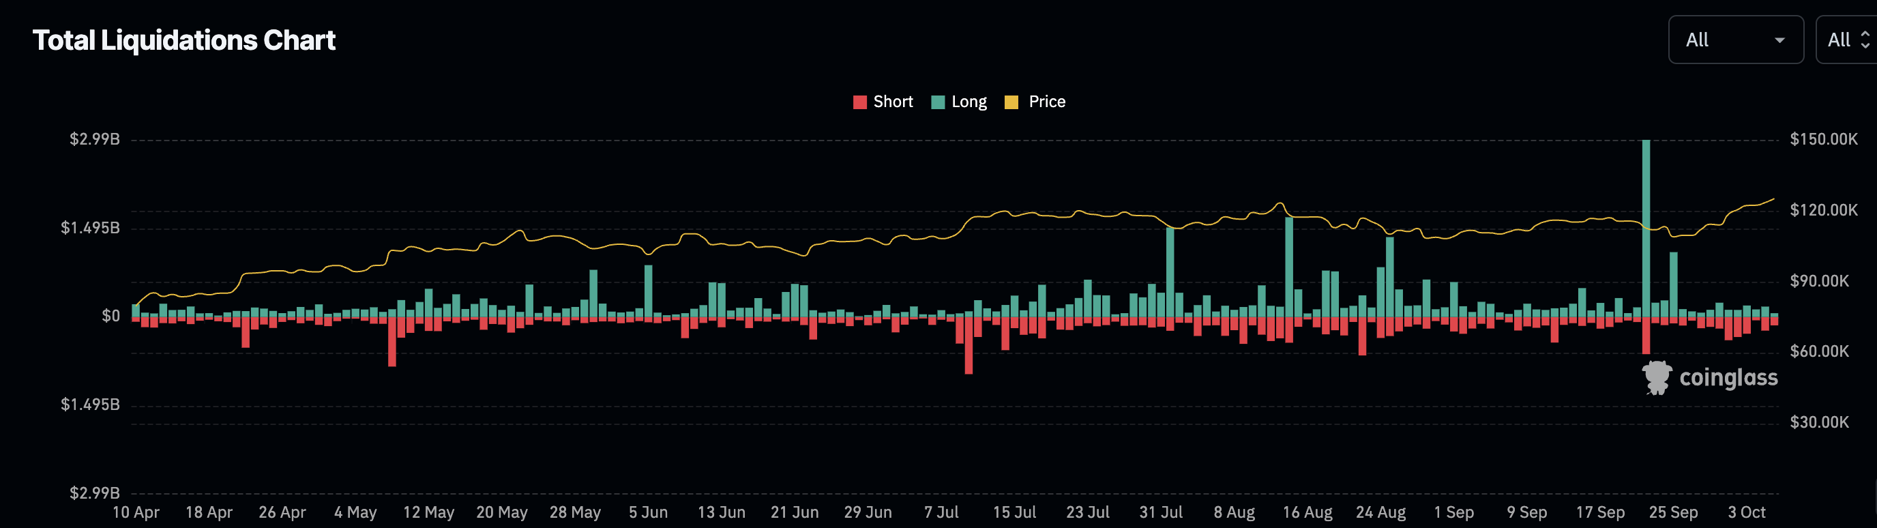
Task: Click the coinglass mascot logo icon
Action: coord(1656,378)
